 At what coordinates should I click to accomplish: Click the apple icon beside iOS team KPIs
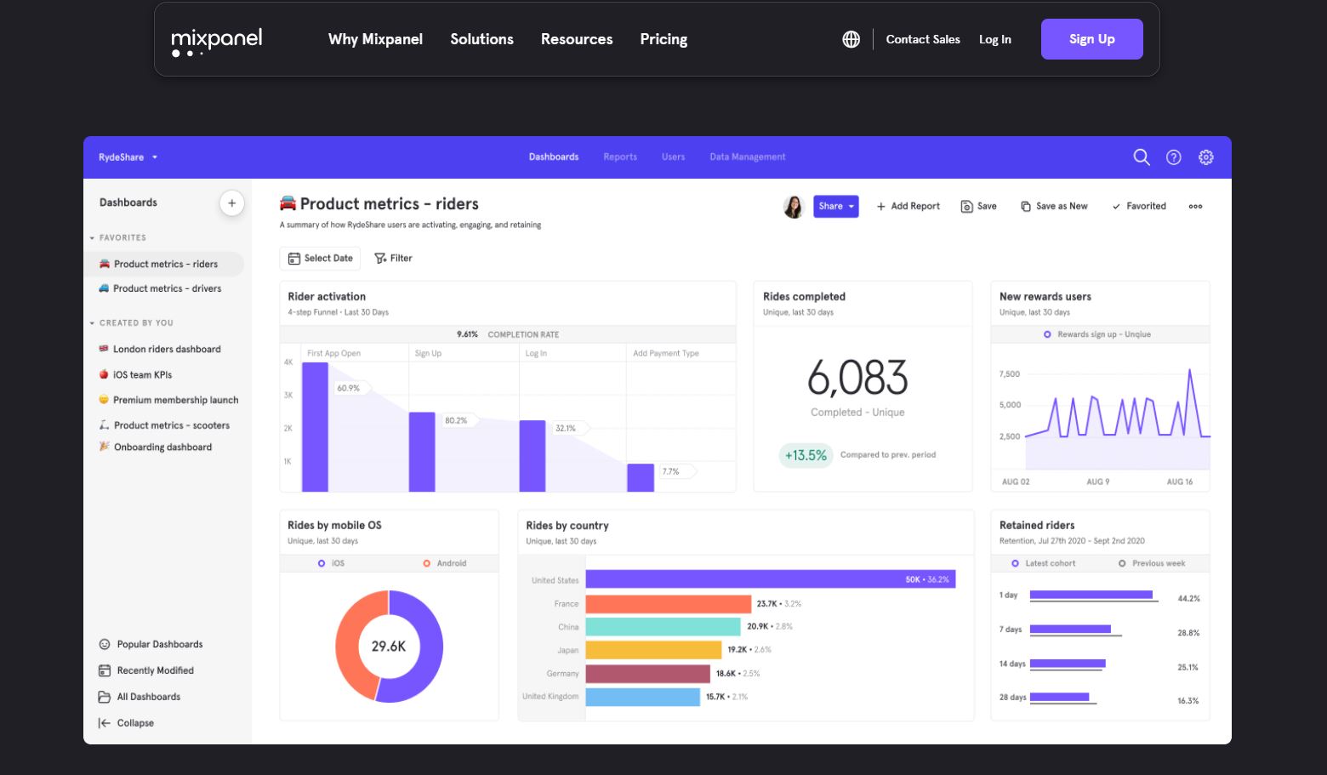click(x=104, y=374)
